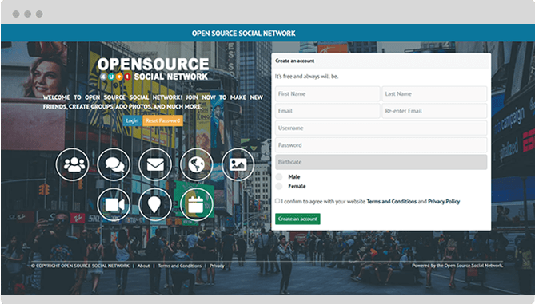535x304 pixels.
Task: Click the photo image icon
Action: [x=238, y=164]
